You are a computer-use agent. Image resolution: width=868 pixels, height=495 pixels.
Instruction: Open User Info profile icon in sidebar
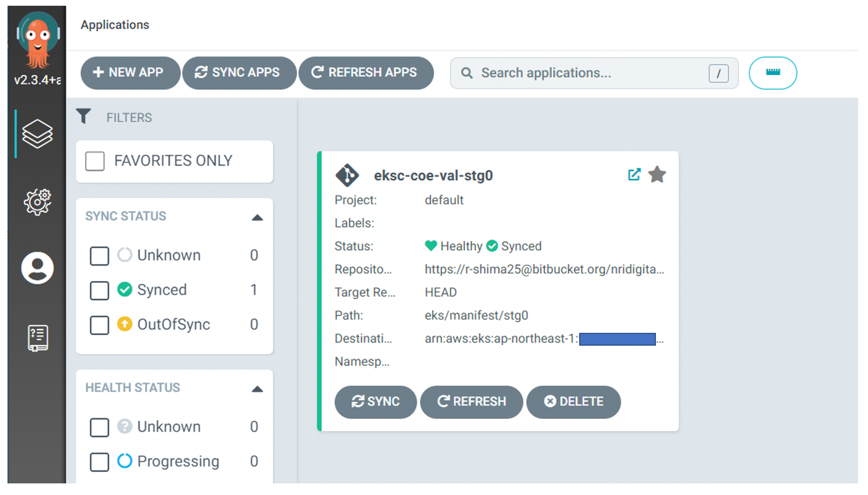[37, 268]
